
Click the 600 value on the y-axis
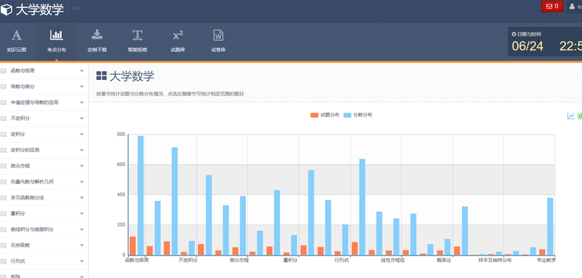click(121, 164)
